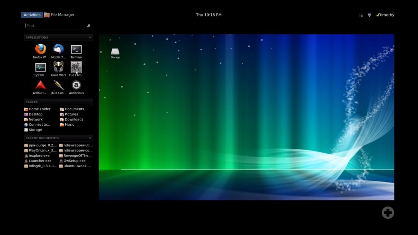Viewport: 418px width, 235px height.
Task: Open the timothy user menu
Action: pyautogui.click(x=385, y=15)
